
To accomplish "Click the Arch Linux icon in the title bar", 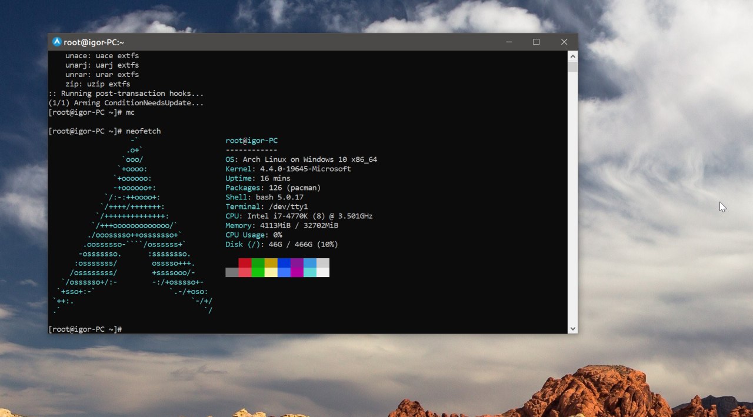I will (57, 42).
